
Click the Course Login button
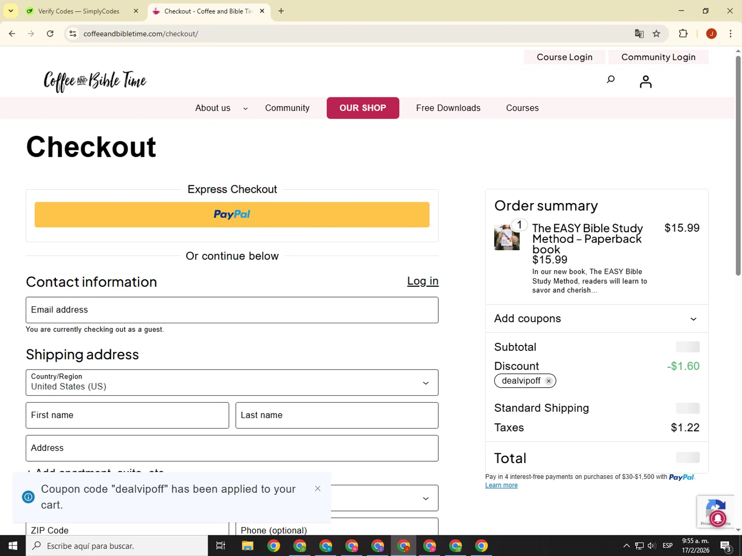[x=564, y=57]
